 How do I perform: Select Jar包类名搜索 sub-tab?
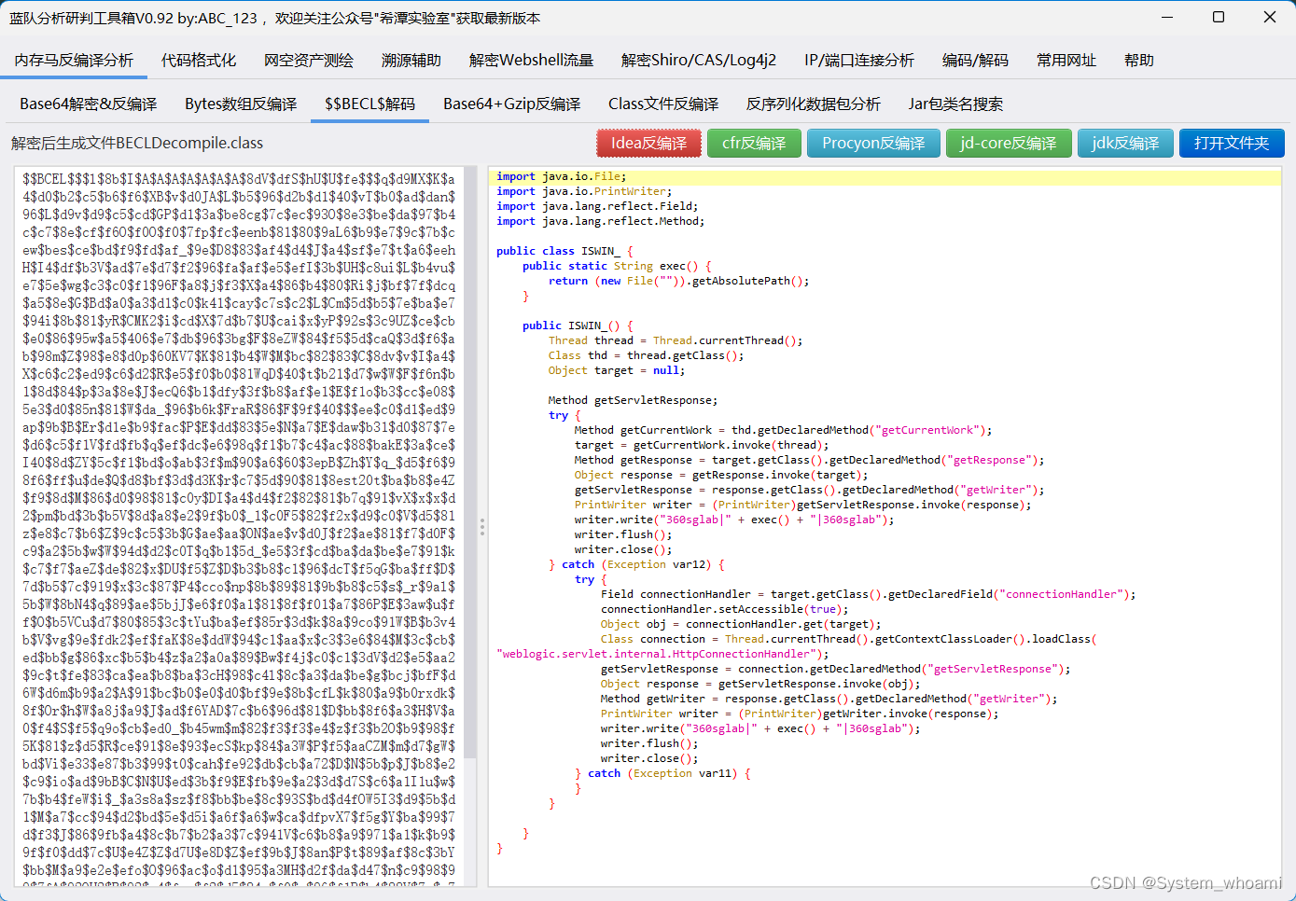tap(955, 104)
